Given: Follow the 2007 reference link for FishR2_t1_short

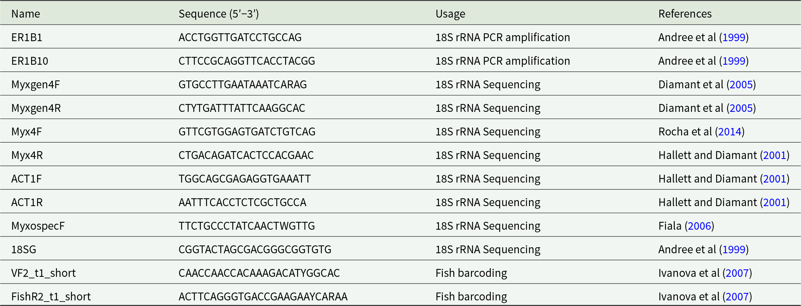Looking at the screenshot, I should click(737, 297).
